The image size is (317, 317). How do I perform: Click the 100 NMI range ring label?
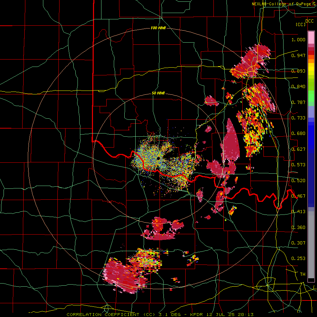click(x=158, y=28)
